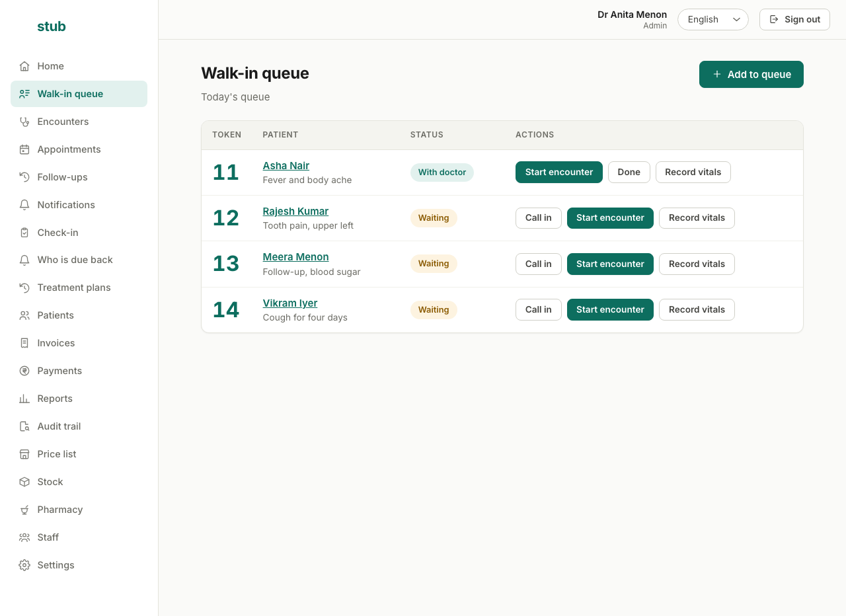Click the calendar icon beside Appointments
The image size is (846, 616).
[24, 149]
